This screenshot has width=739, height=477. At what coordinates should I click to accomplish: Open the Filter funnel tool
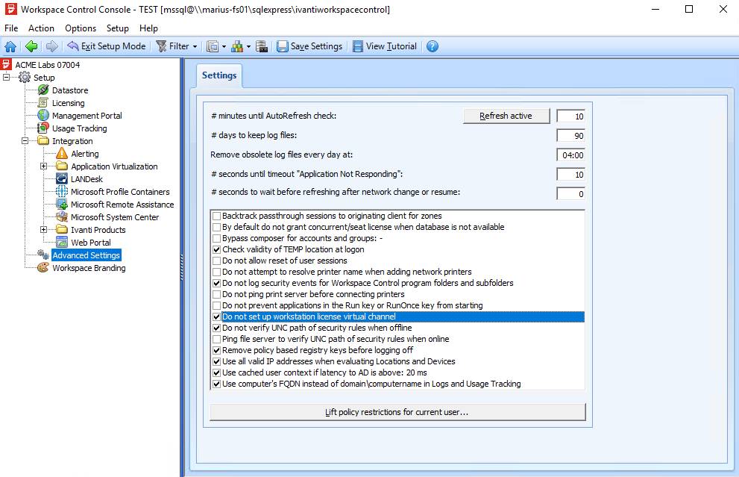tap(162, 46)
